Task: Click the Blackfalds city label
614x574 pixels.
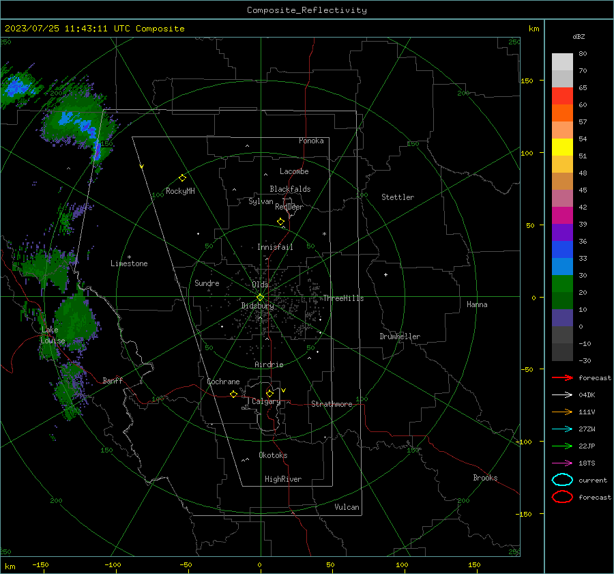Action: pyautogui.click(x=290, y=189)
